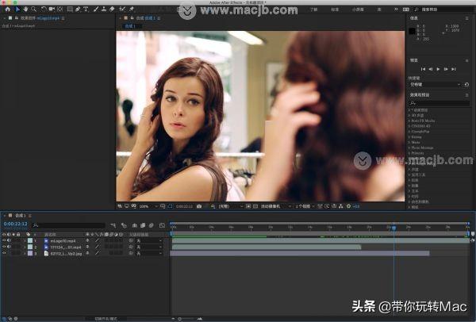Image resolution: width=476 pixels, height=322 pixels.
Task: Mute audio of layer 2 mp4 clip
Action: pyautogui.click(x=9, y=247)
